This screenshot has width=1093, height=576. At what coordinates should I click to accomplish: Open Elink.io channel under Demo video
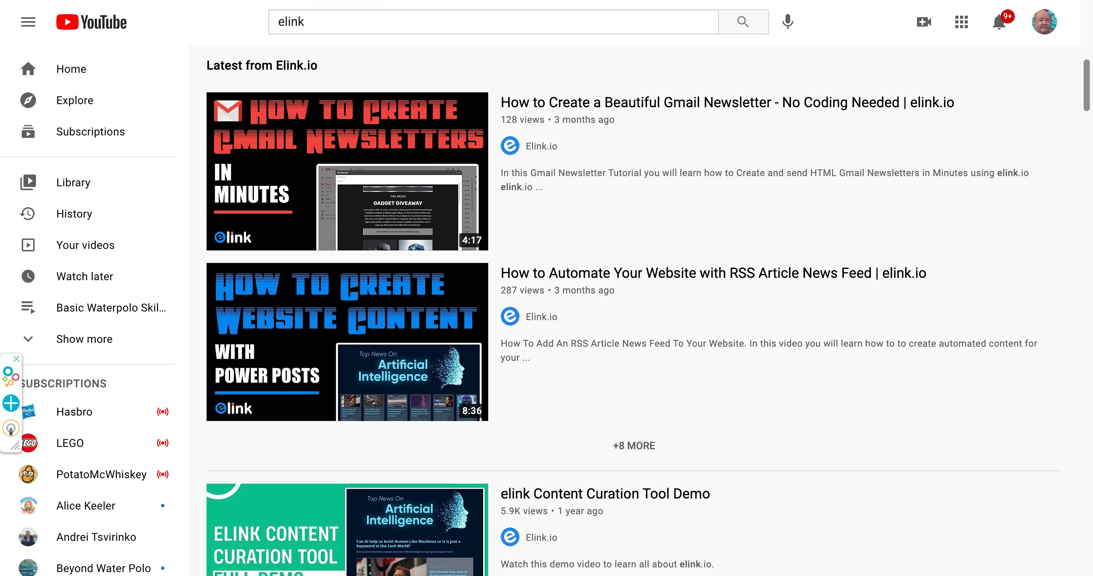[541, 537]
